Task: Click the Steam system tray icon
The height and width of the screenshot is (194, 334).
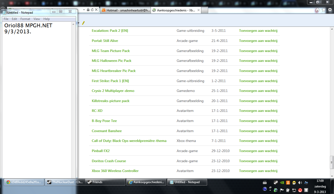Action: click(276, 182)
